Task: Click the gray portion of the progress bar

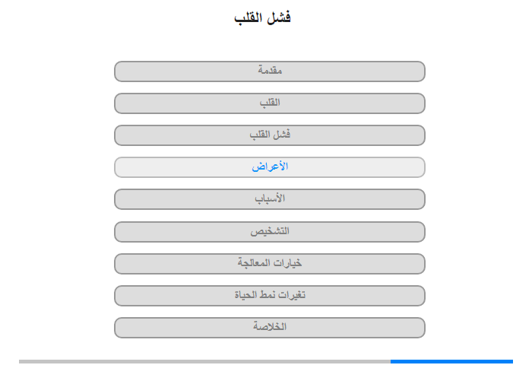Action: click(x=205, y=361)
